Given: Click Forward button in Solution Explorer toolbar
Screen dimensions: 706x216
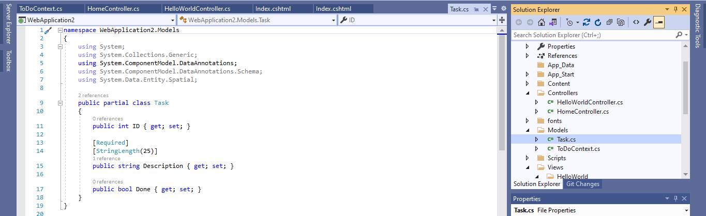Looking at the screenshot, I should pos(530,22).
